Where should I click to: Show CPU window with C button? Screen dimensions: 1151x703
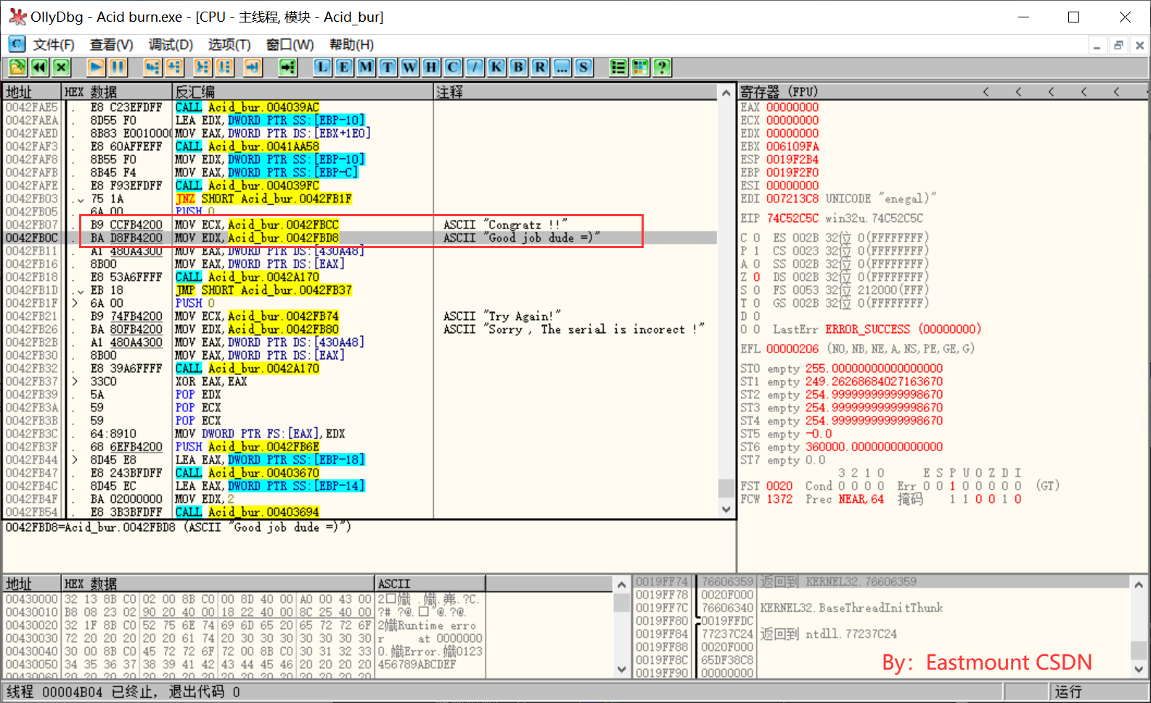453,67
